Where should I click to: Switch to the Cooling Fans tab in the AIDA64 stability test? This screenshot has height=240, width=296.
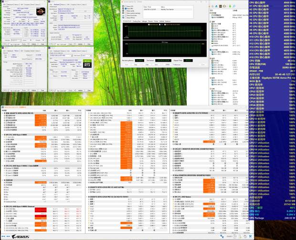pyautogui.click(x=137, y=21)
